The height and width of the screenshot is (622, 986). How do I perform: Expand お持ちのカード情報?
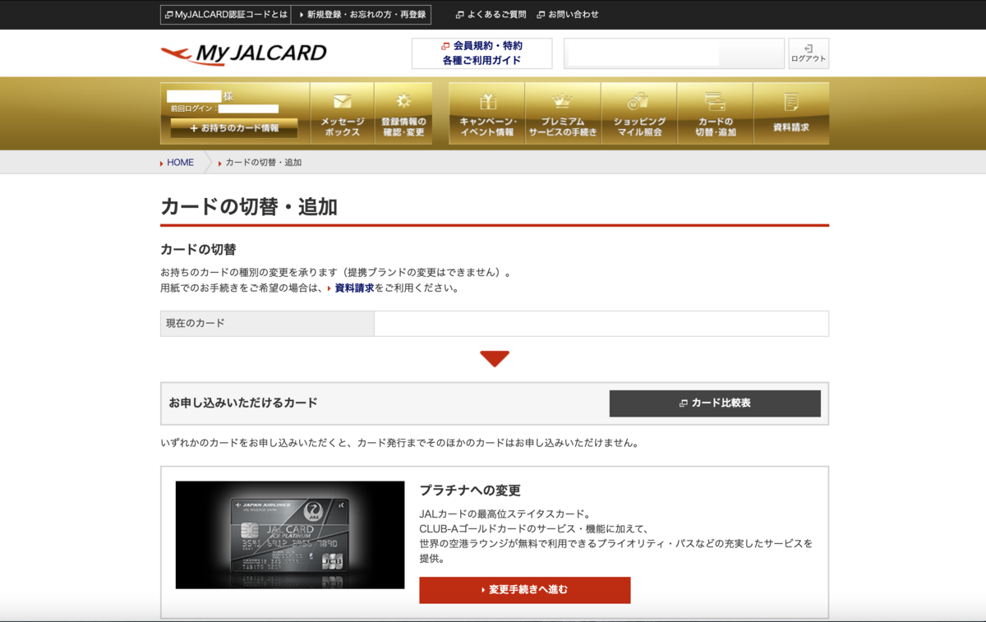click(234, 128)
